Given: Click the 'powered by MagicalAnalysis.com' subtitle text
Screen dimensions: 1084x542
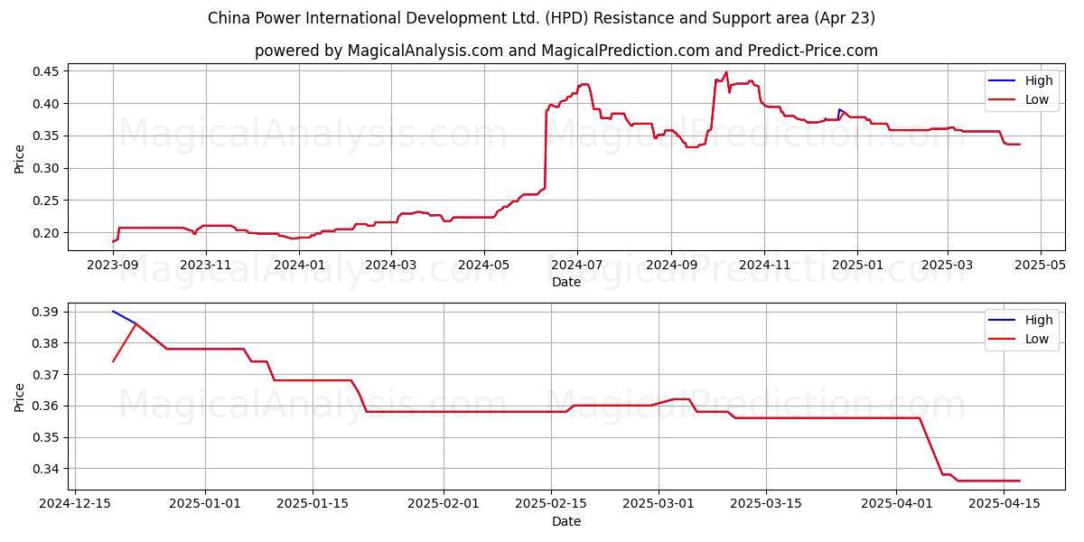Looking at the screenshot, I should (378, 51).
